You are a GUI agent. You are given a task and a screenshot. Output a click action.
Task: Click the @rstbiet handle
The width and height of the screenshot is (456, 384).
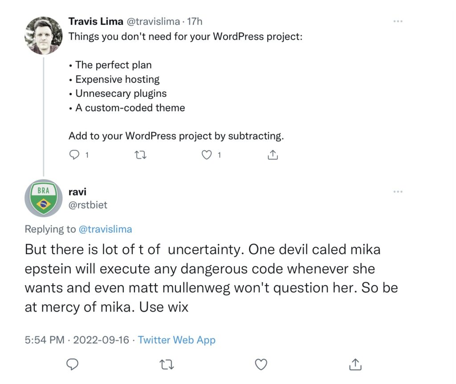pos(88,204)
